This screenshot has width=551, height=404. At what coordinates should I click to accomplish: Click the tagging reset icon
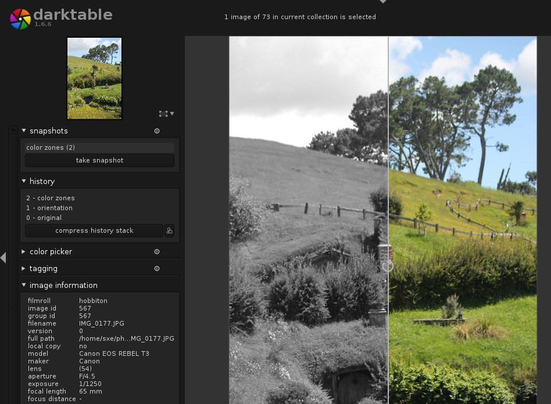[157, 269]
